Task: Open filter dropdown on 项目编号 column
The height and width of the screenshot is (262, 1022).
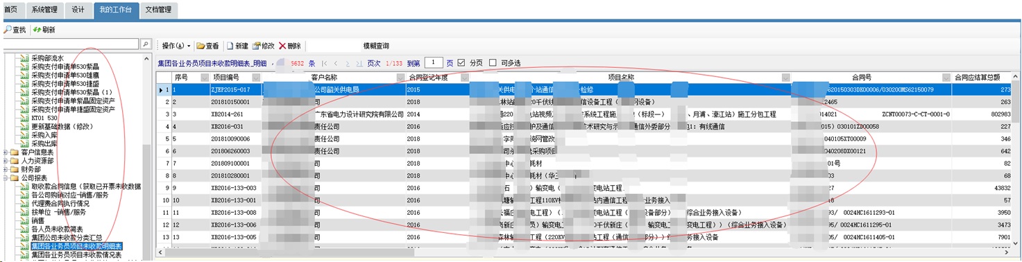Action: [x=256, y=77]
